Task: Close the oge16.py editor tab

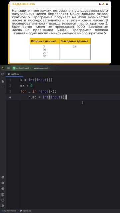Action: pos(21,74)
